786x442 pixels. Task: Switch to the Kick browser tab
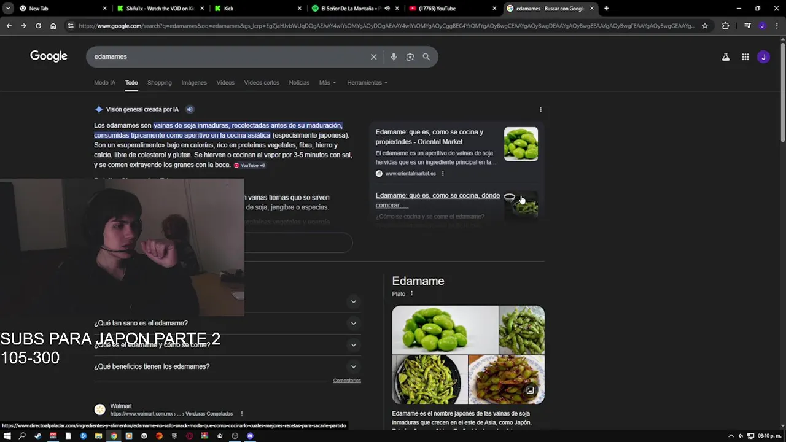(258, 8)
